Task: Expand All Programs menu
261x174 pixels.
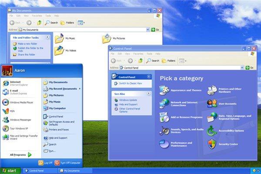Action: (x=20, y=155)
